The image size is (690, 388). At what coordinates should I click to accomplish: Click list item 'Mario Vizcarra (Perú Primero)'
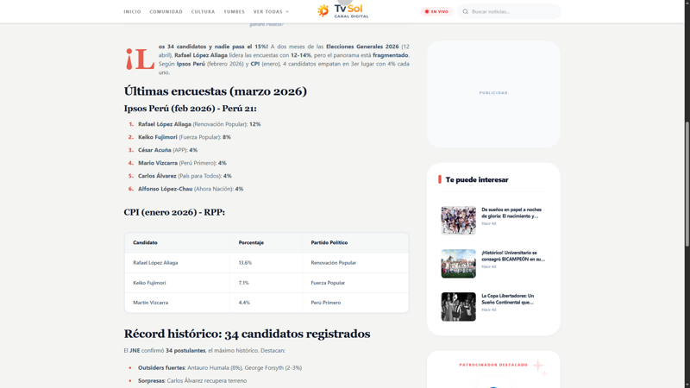(182, 163)
